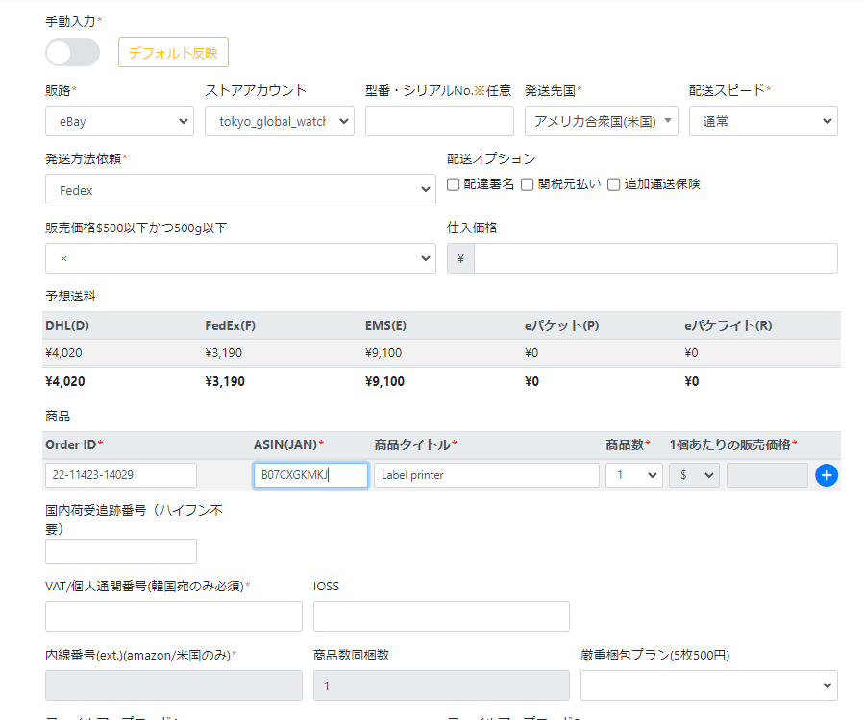Click the 商品数同梱数 field
Screen dimensions: 864x720
click(x=441, y=685)
